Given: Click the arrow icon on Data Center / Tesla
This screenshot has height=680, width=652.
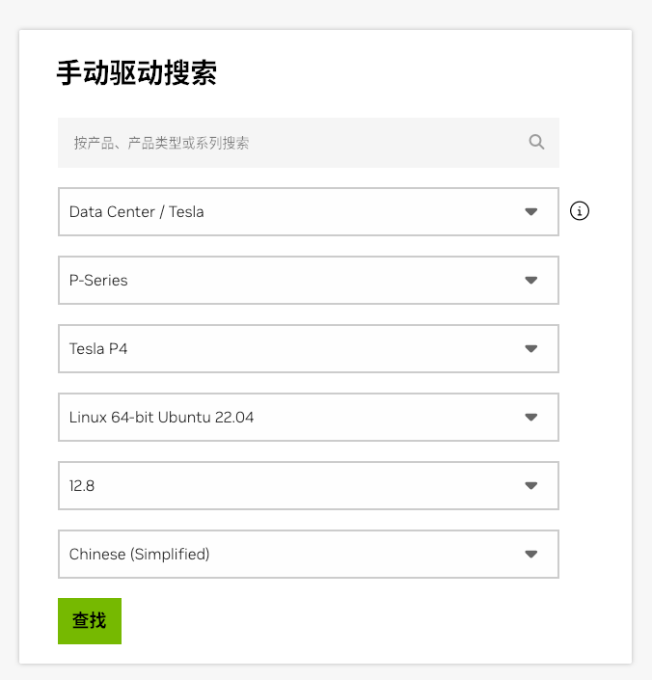Looking at the screenshot, I should click(530, 211).
